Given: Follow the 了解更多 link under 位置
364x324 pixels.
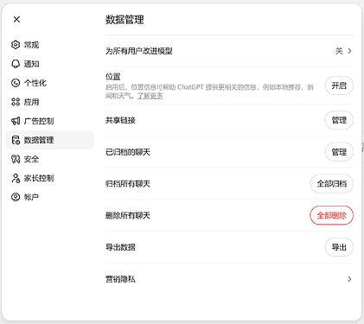Looking at the screenshot, I should [150, 96].
